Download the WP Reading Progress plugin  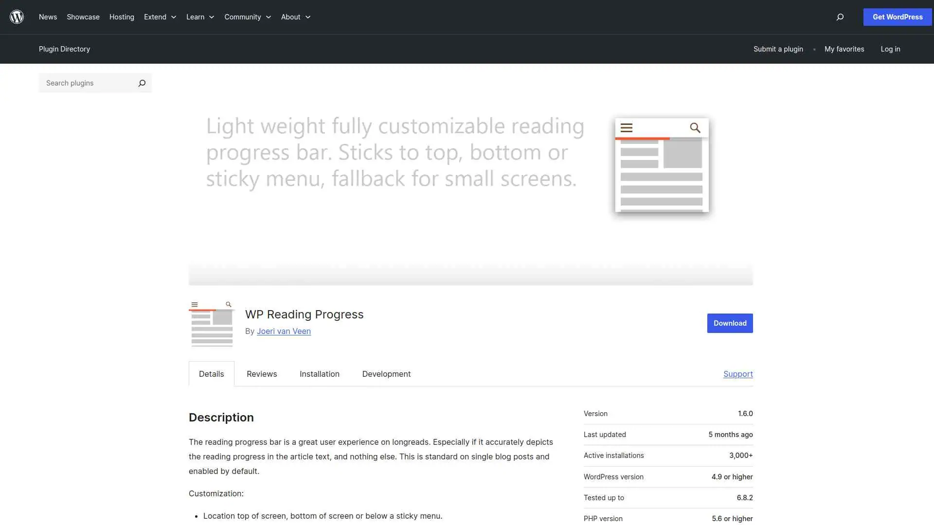click(729, 323)
